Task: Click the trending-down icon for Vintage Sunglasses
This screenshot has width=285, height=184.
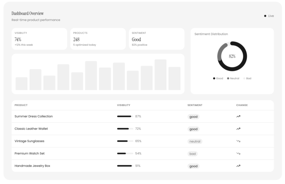Action: coord(238,141)
